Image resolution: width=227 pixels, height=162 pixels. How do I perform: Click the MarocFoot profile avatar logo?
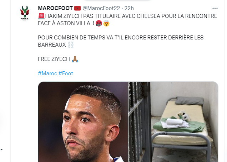pos(25,13)
